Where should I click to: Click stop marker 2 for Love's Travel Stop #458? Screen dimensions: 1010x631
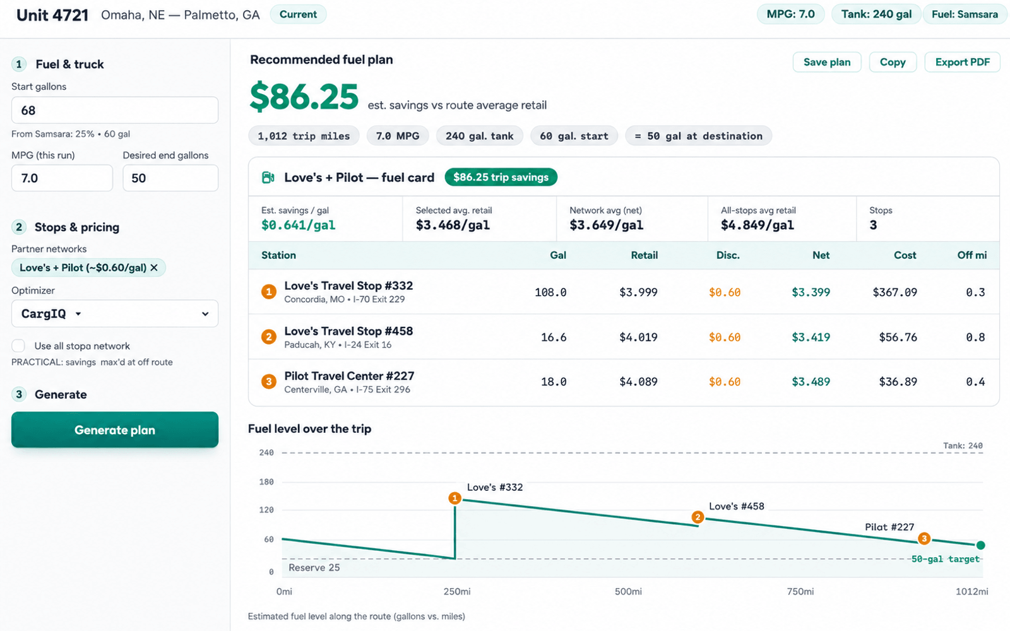[269, 337]
